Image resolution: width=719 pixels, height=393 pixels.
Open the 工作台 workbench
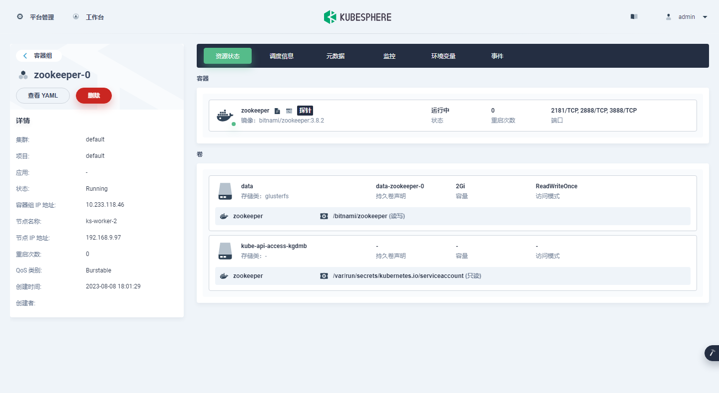tap(88, 17)
